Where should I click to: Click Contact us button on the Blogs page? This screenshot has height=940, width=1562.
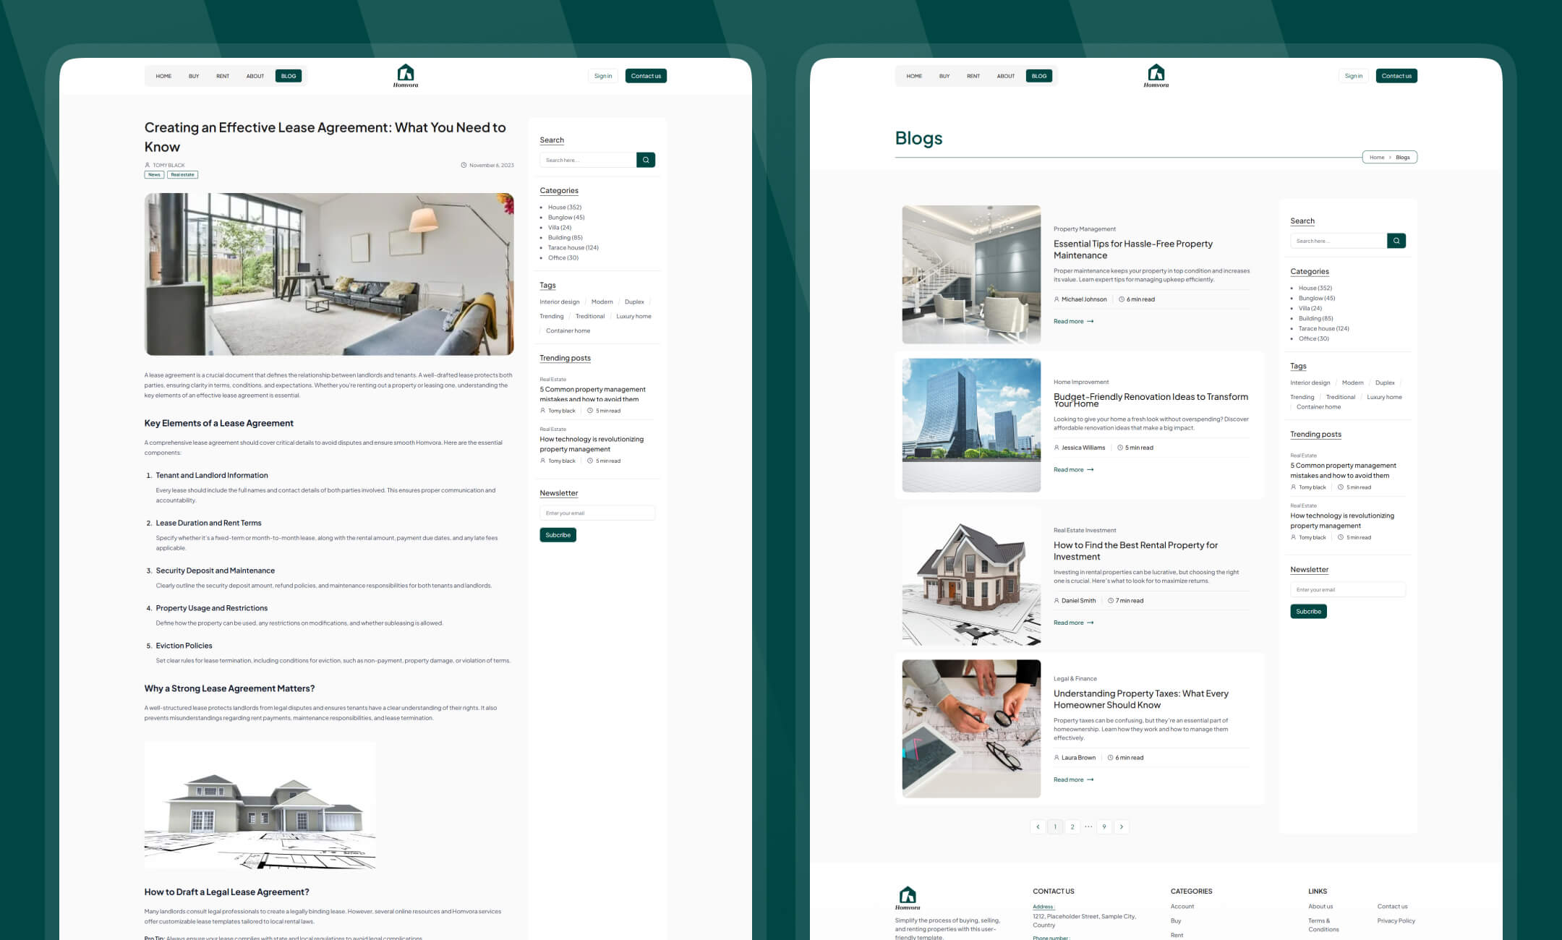(1396, 76)
